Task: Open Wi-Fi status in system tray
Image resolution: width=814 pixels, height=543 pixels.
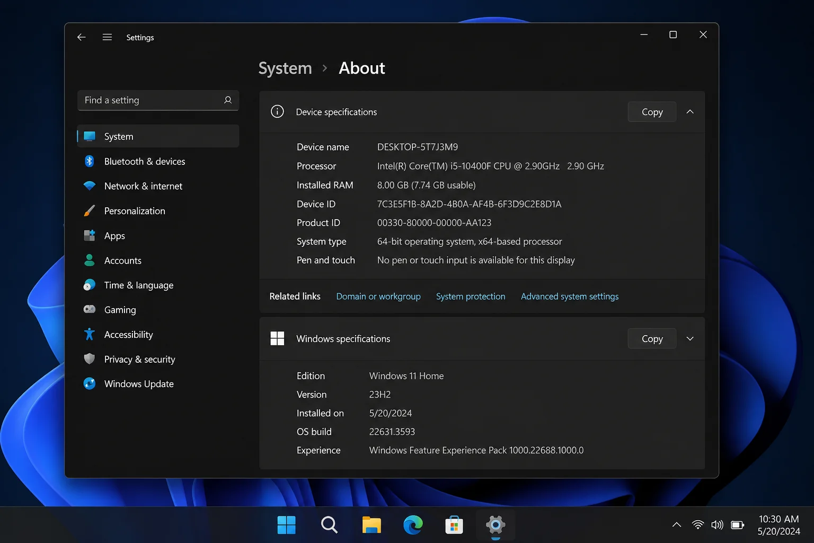Action: 698,525
